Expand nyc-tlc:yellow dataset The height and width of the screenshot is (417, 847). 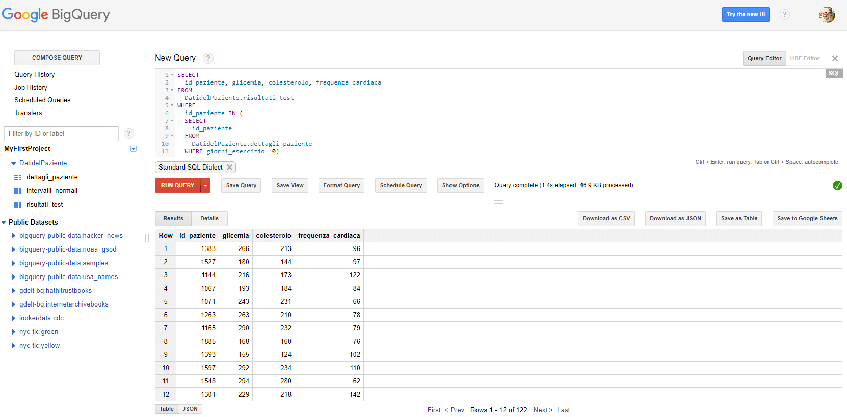tap(14, 346)
